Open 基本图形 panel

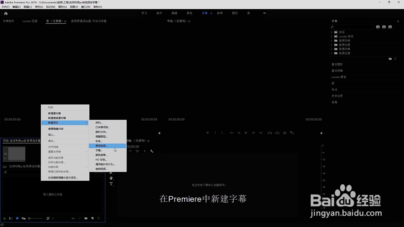337,64
